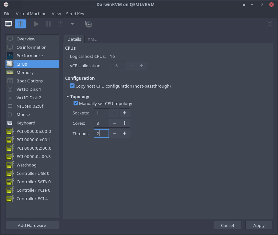This screenshot has height=235, width=278.
Task: Select VirtIO Disk 1
Action: point(32,89)
